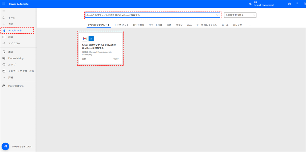Image resolution: width=306 pixels, height=152 pixels.
Task: Click Default Environment text
Action: pyautogui.click(x=264, y=5)
